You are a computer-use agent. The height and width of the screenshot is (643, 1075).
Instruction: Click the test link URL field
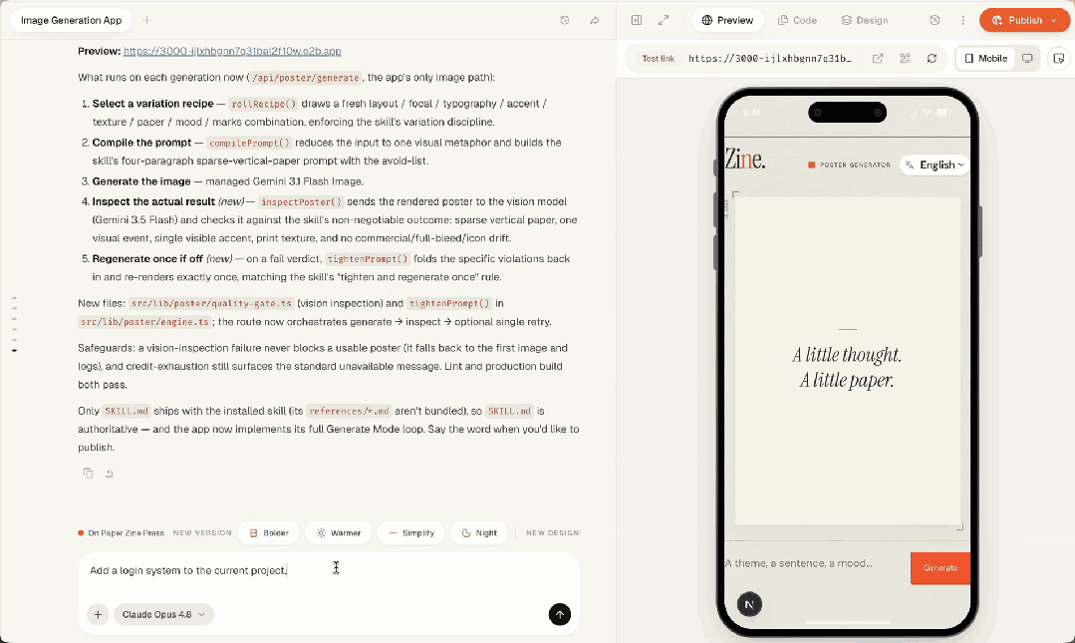(770, 59)
